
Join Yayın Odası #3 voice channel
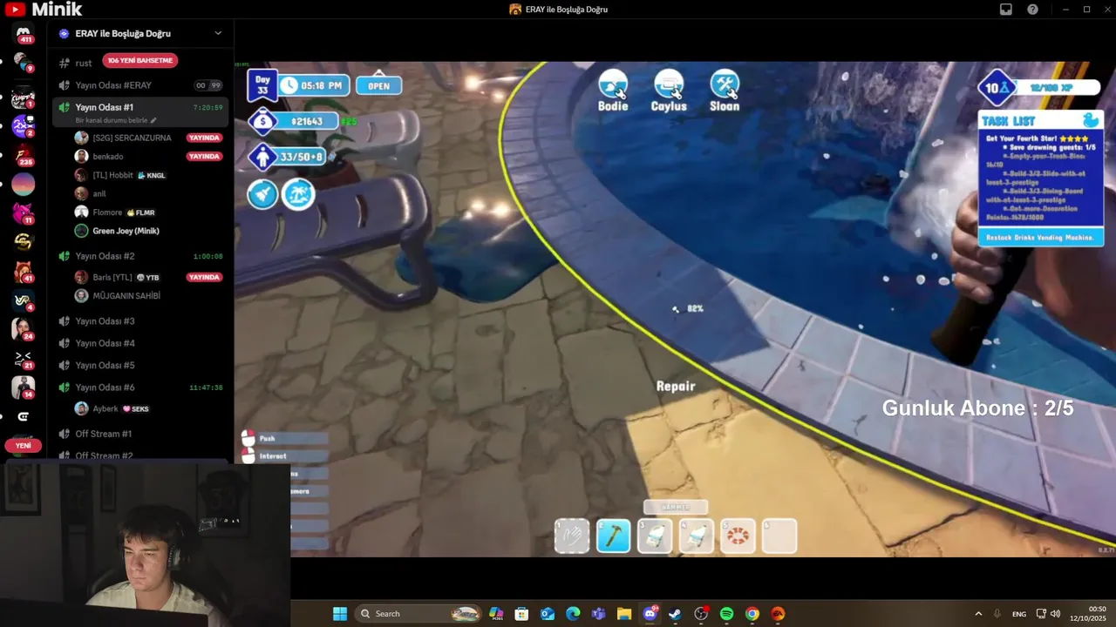click(x=105, y=321)
